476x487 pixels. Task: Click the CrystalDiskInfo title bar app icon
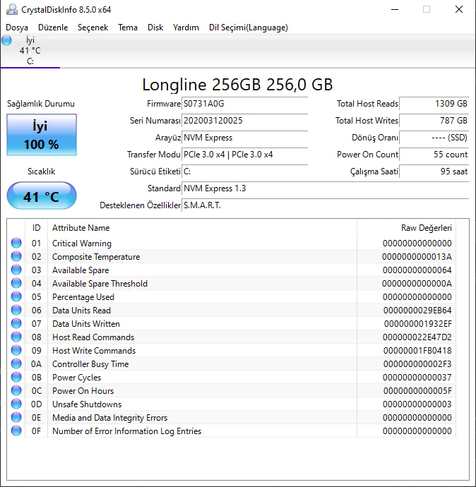pos(12,9)
